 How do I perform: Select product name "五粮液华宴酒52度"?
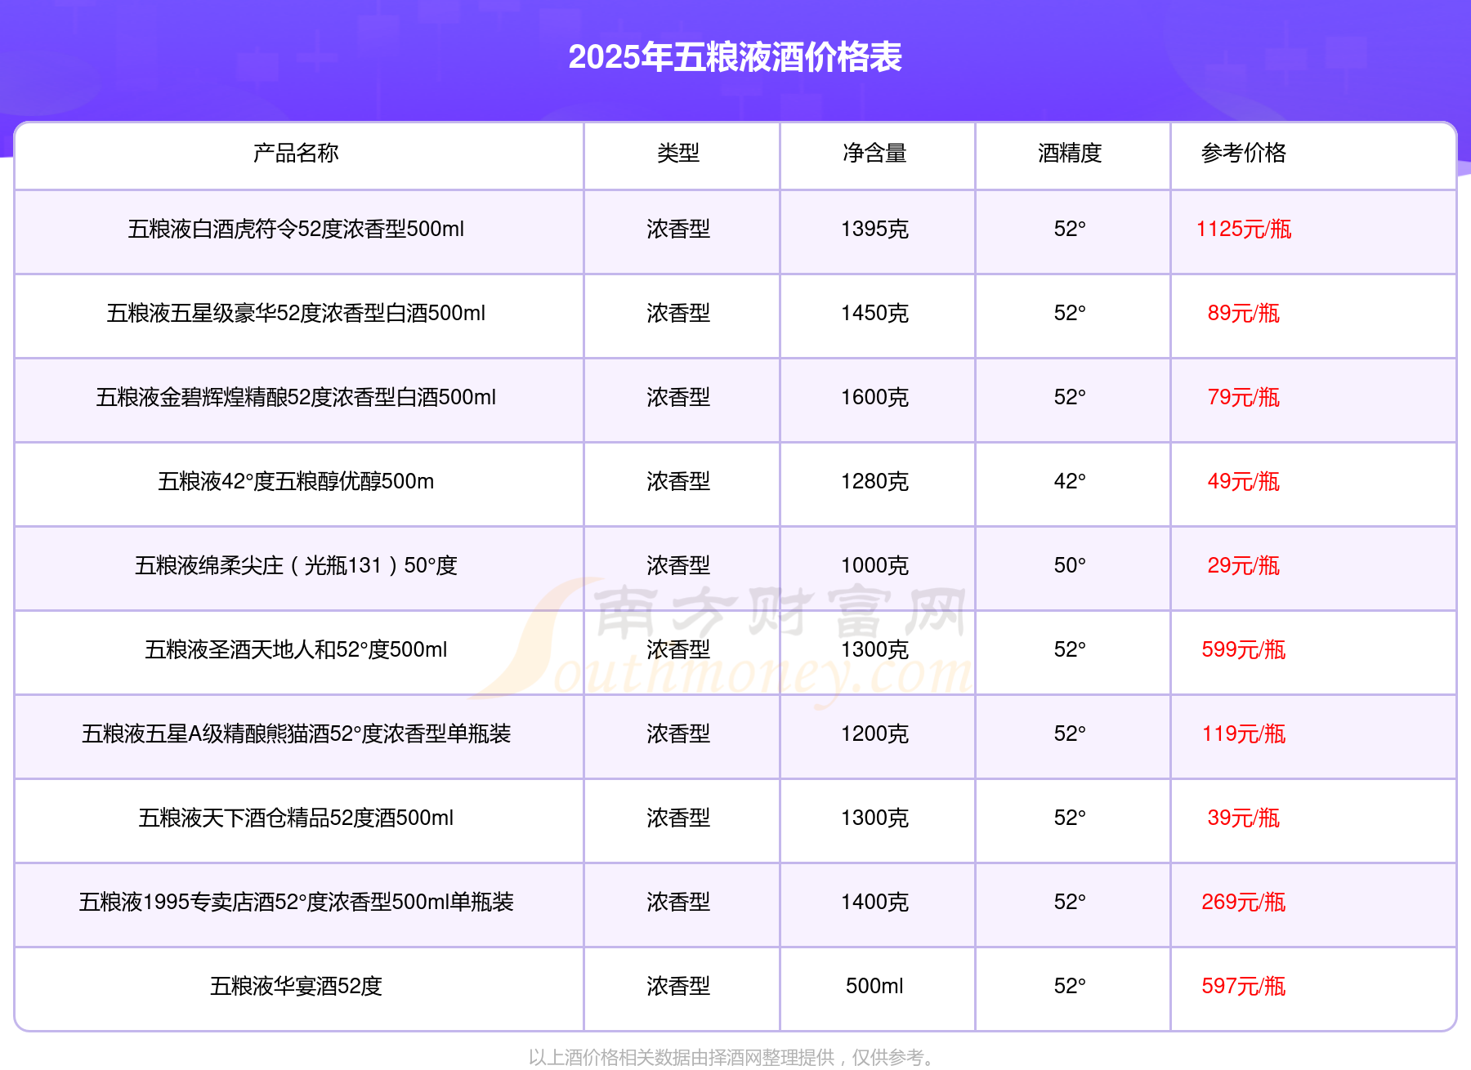tap(296, 986)
